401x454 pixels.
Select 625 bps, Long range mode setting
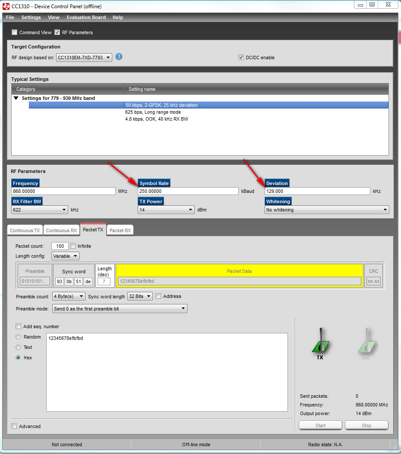(153, 112)
